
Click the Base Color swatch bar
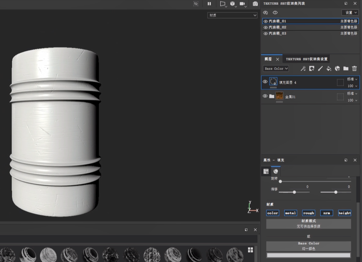click(x=308, y=255)
